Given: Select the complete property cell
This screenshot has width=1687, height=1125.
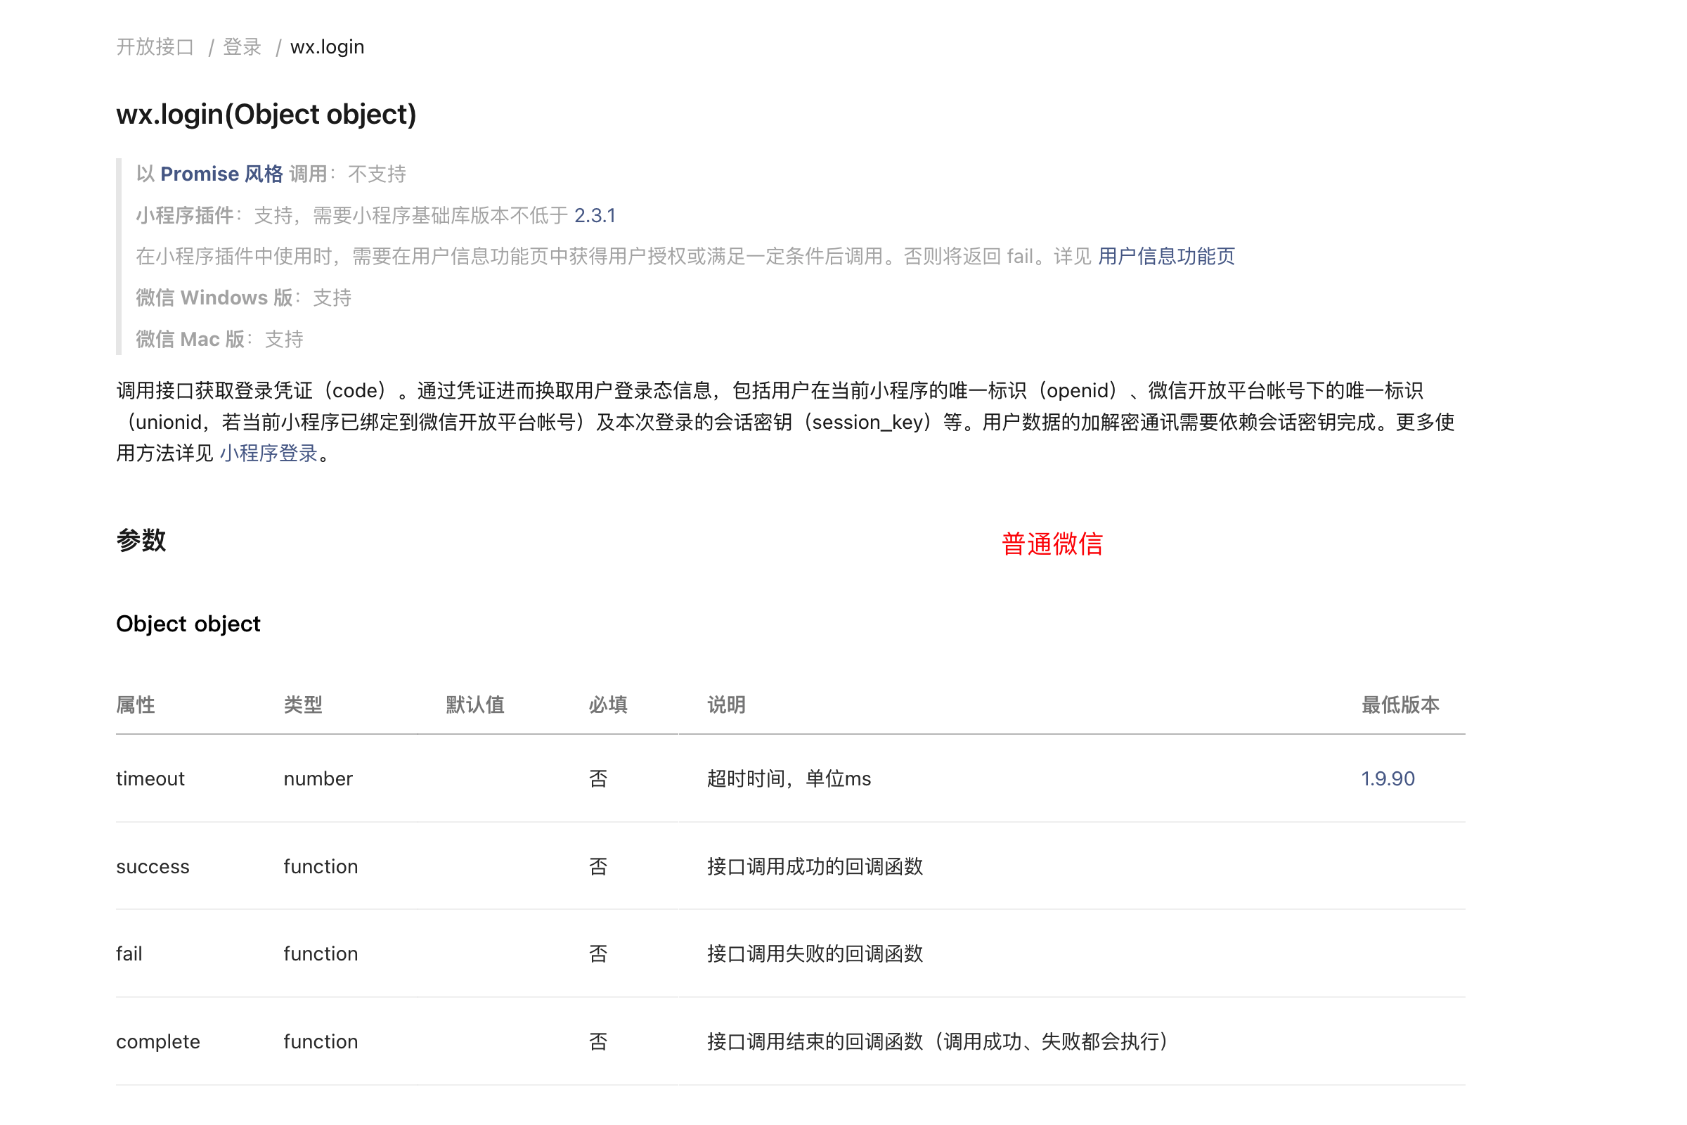Looking at the screenshot, I should (x=157, y=1042).
